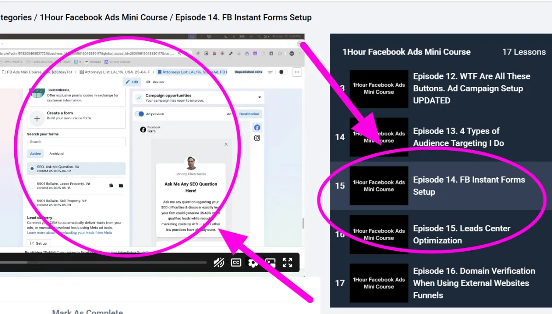The width and height of the screenshot is (552, 314).
Task: Open lesson Episode 13. 4 Types of Audience Targeting
Action: [459, 137]
